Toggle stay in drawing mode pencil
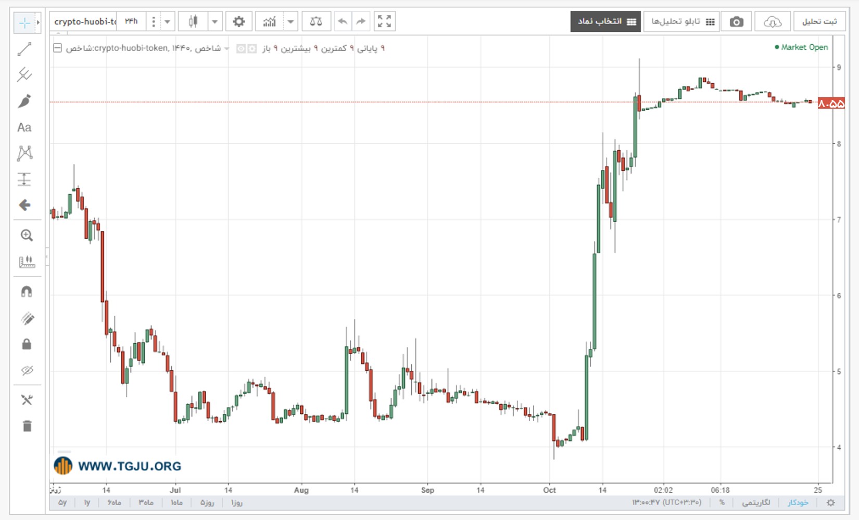This screenshot has height=520, width=859. click(27, 318)
